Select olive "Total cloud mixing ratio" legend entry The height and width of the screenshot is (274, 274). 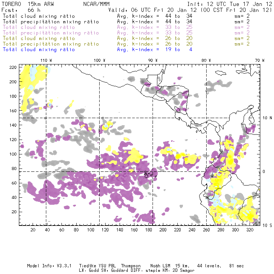pos(39,39)
